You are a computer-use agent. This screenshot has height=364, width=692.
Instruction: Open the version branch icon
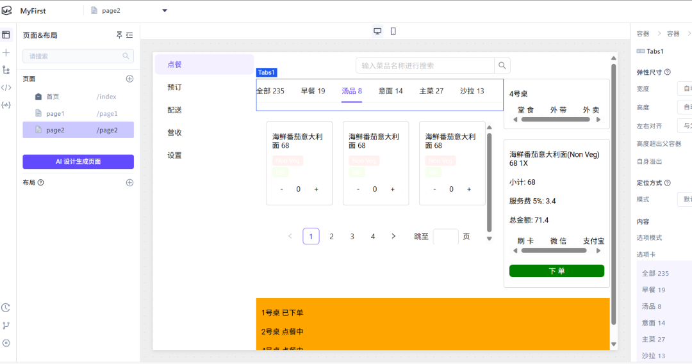[6, 326]
